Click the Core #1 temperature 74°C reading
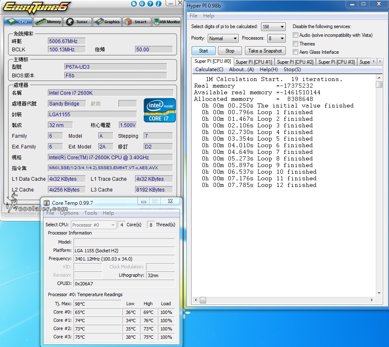The image size is (389, 347). (97, 321)
